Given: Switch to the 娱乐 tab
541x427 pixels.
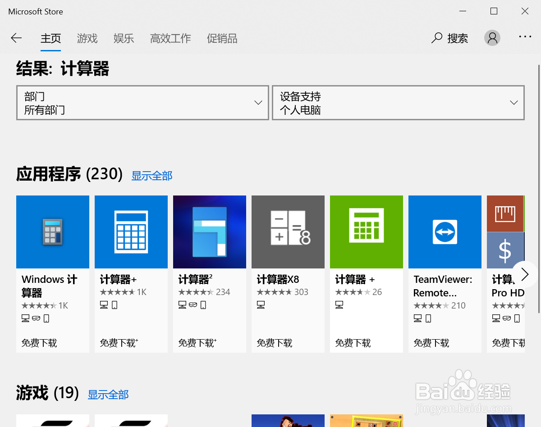Looking at the screenshot, I should 124,38.
